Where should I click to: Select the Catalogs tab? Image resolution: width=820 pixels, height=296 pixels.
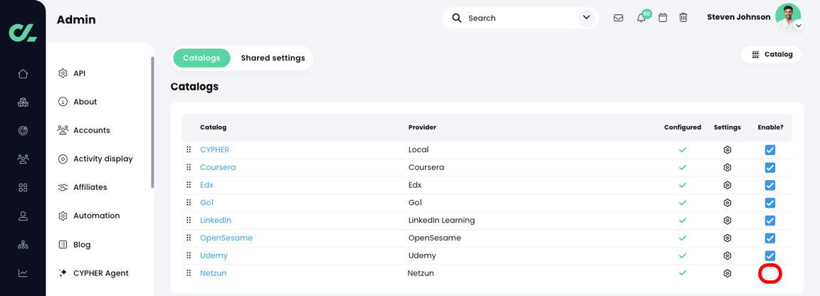point(201,58)
